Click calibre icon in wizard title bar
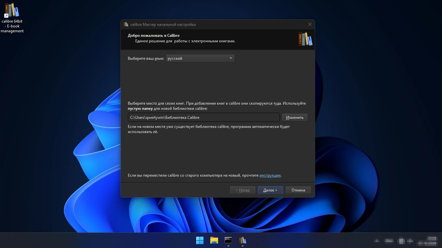This screenshot has height=248, width=442. click(126, 24)
